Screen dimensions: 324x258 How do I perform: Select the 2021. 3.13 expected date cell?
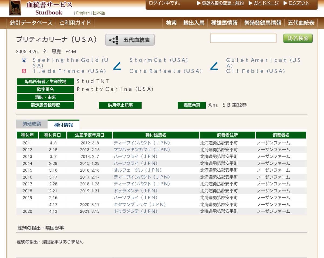tap(90, 212)
